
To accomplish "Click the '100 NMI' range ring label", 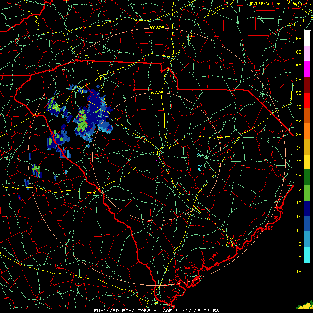I will pos(156,28).
